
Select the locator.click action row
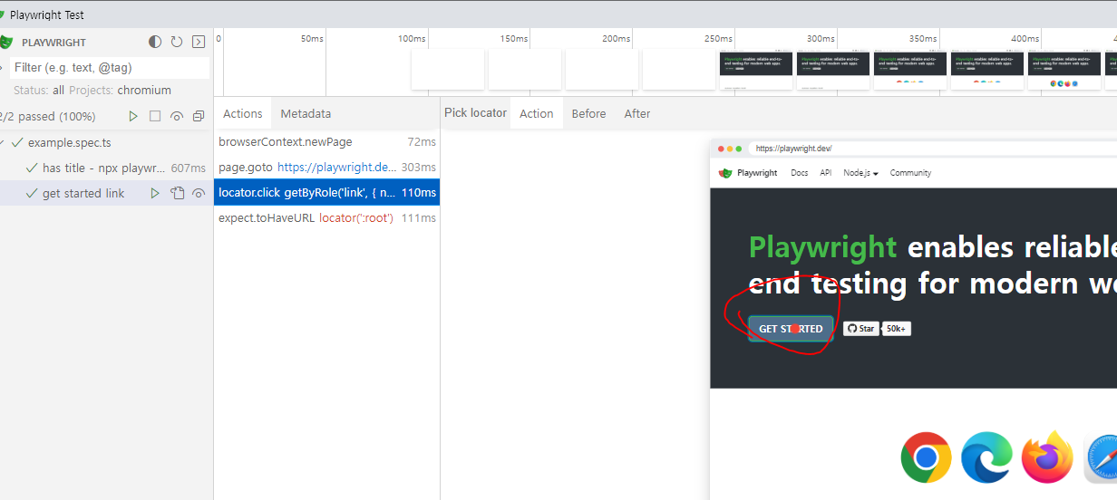(x=327, y=192)
